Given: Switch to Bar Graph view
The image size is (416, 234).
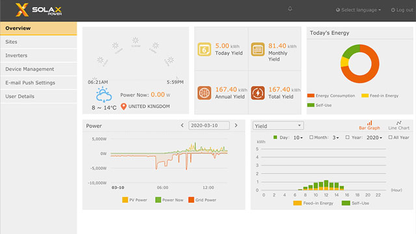Looking at the screenshot, I should (x=369, y=125).
